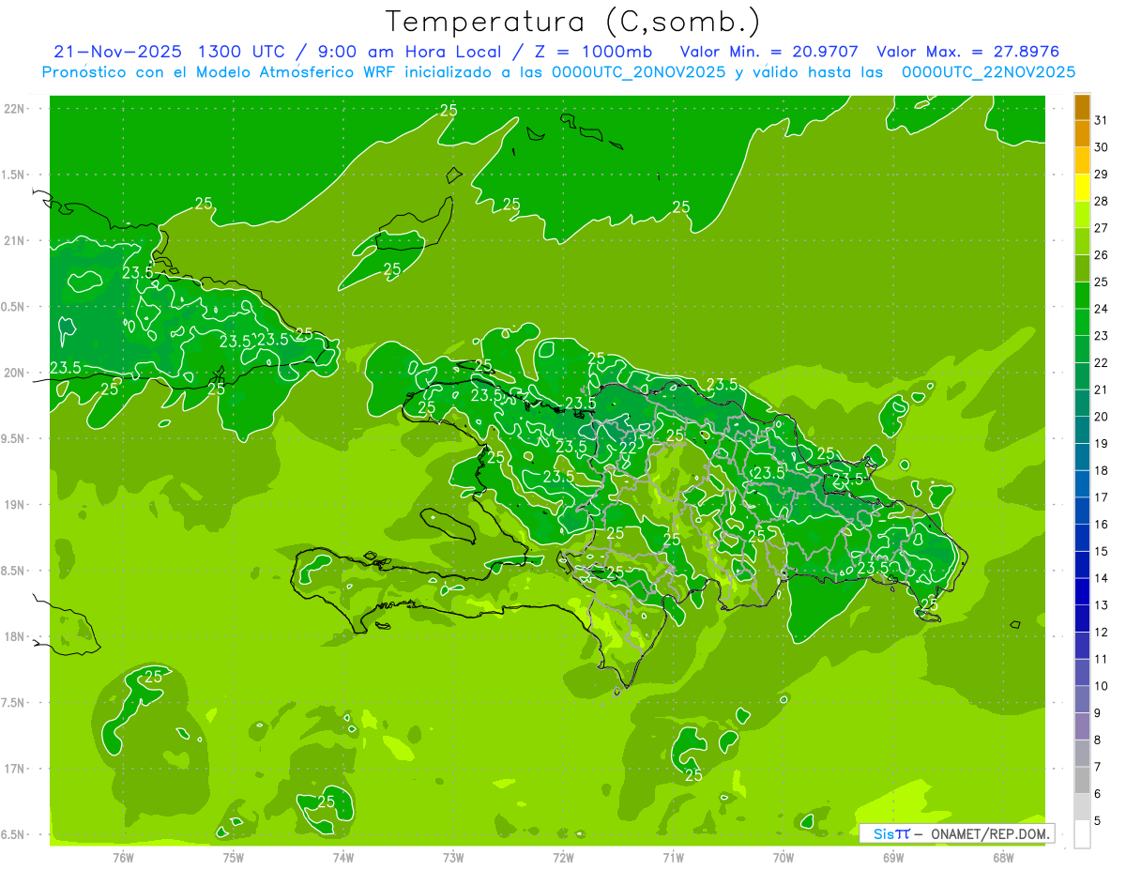This screenshot has width=1126, height=870.
Task: Click the "27" colorbar value
Action: 1102,228
